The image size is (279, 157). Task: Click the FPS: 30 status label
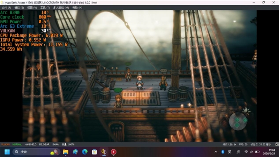tap(243, 144)
